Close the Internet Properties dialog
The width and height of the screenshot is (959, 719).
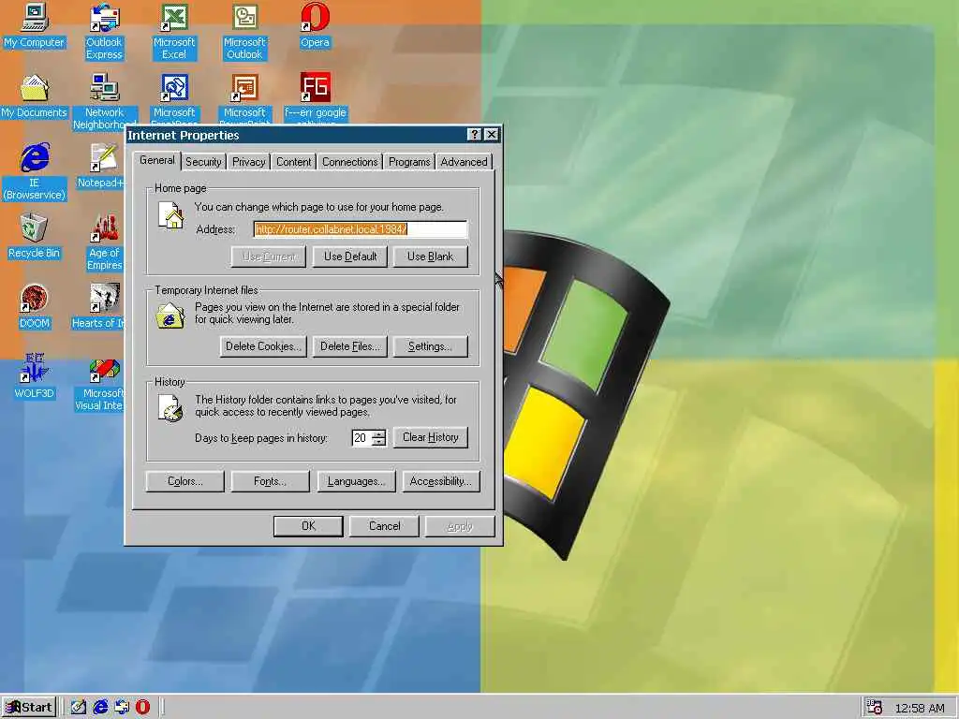(x=491, y=135)
